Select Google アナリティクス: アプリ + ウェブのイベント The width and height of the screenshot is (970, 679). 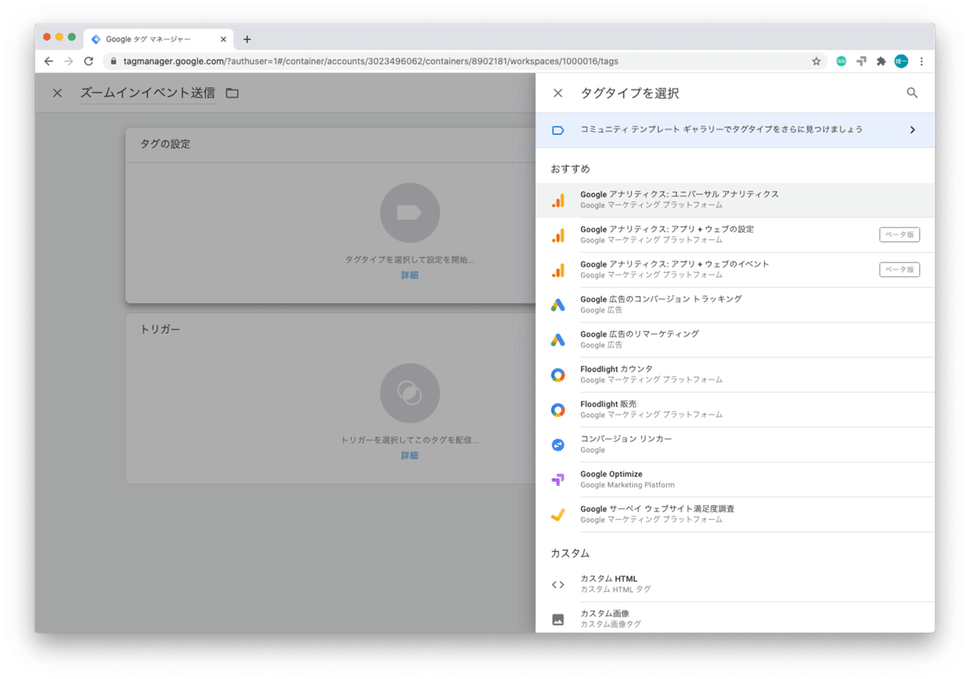coord(735,269)
